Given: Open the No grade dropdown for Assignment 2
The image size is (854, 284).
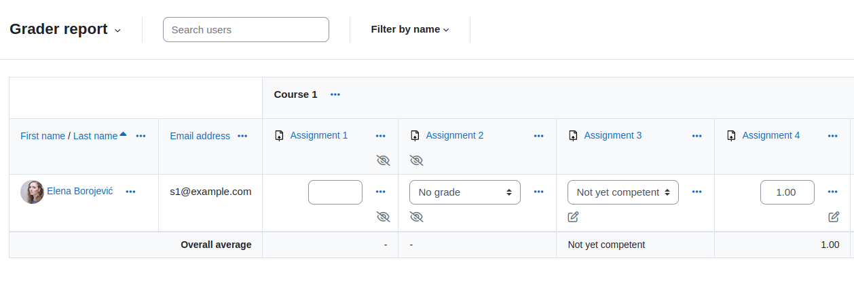Looking at the screenshot, I should click(x=465, y=192).
